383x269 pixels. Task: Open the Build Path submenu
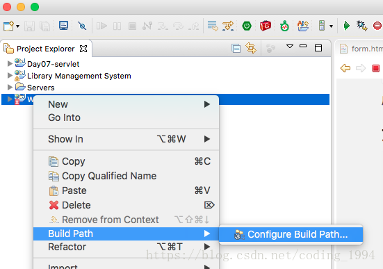(126, 234)
